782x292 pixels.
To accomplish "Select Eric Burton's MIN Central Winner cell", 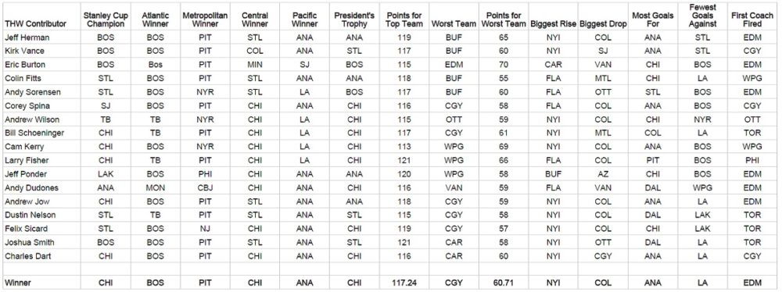I will [x=255, y=65].
